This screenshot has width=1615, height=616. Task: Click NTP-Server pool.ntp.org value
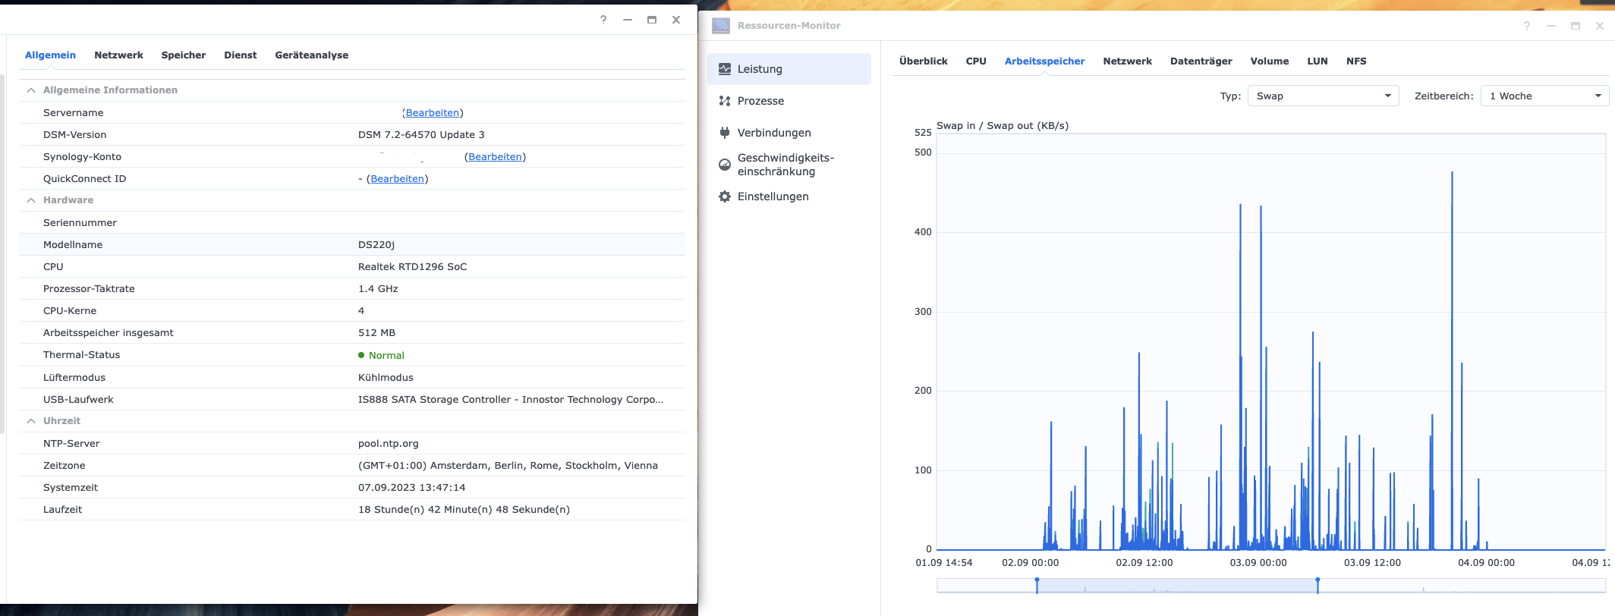coord(389,444)
